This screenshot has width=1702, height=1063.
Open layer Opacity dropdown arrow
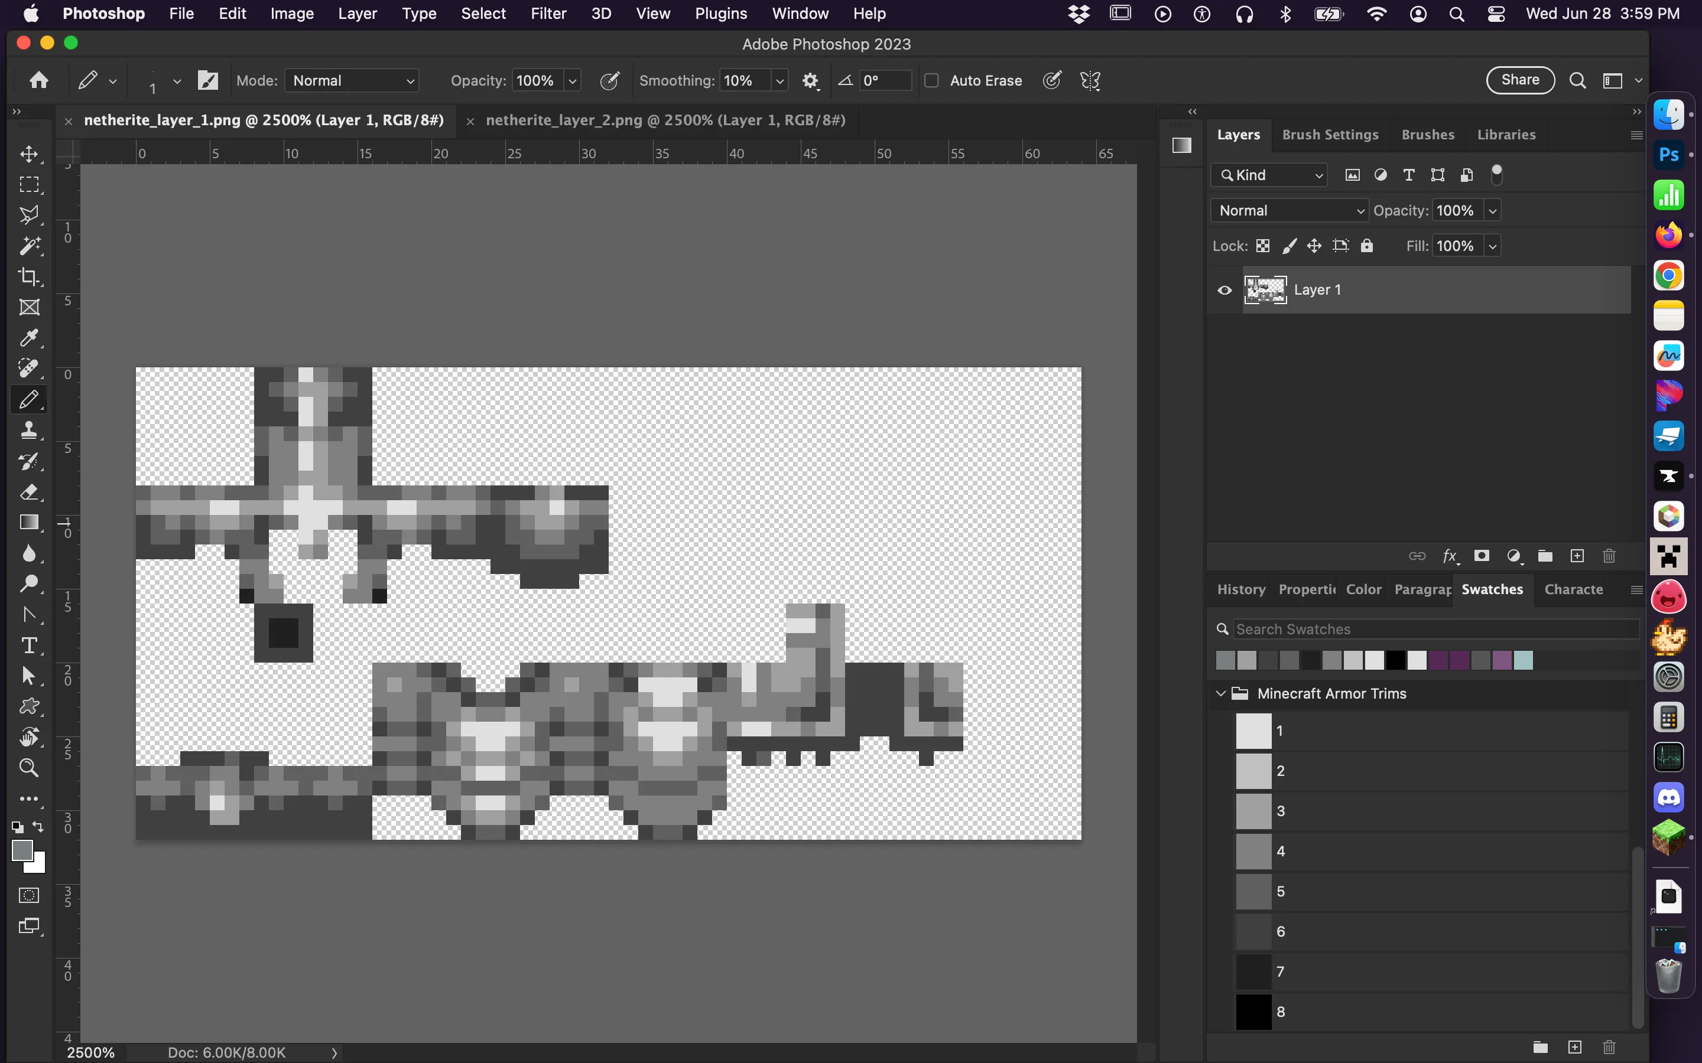click(x=1492, y=210)
